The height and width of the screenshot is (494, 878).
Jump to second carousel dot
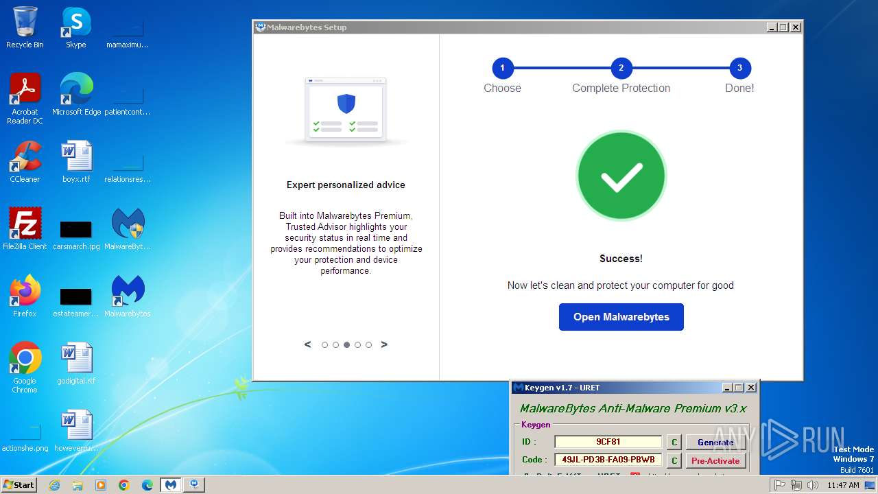[335, 345]
